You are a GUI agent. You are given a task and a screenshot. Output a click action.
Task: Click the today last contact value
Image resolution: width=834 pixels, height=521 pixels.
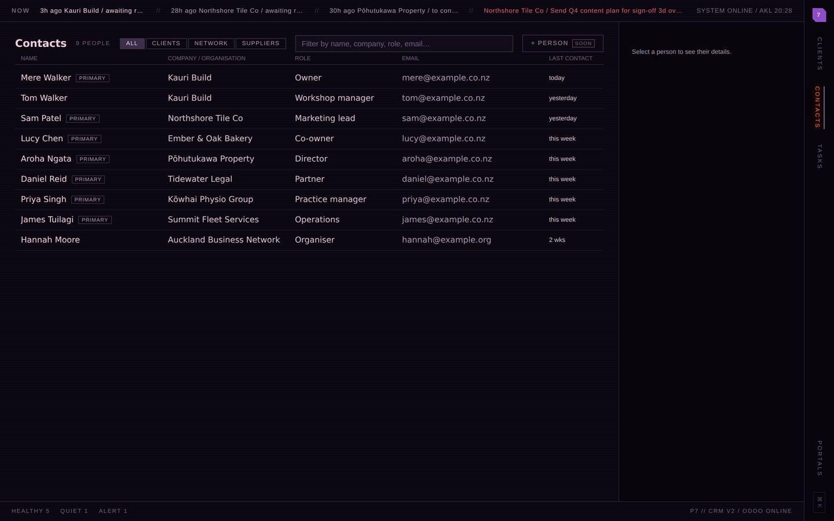point(557,78)
